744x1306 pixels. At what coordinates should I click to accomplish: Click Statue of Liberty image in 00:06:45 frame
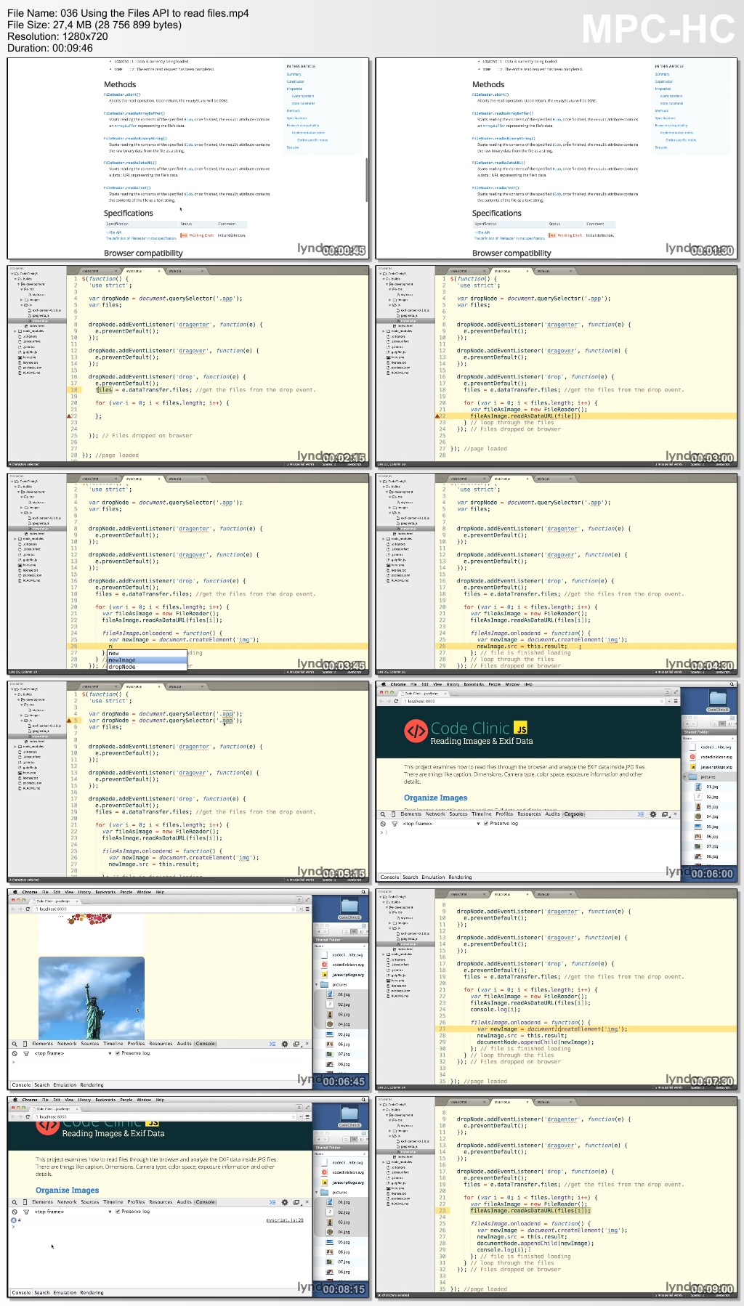point(92,998)
